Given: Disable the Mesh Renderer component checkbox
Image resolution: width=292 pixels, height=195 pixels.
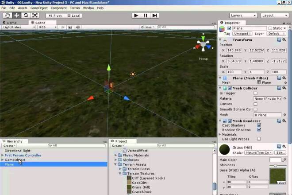Looking at the screenshot, I should (230, 121).
